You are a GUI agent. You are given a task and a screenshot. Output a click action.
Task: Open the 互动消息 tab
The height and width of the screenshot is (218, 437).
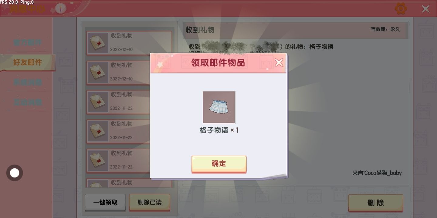27,102
